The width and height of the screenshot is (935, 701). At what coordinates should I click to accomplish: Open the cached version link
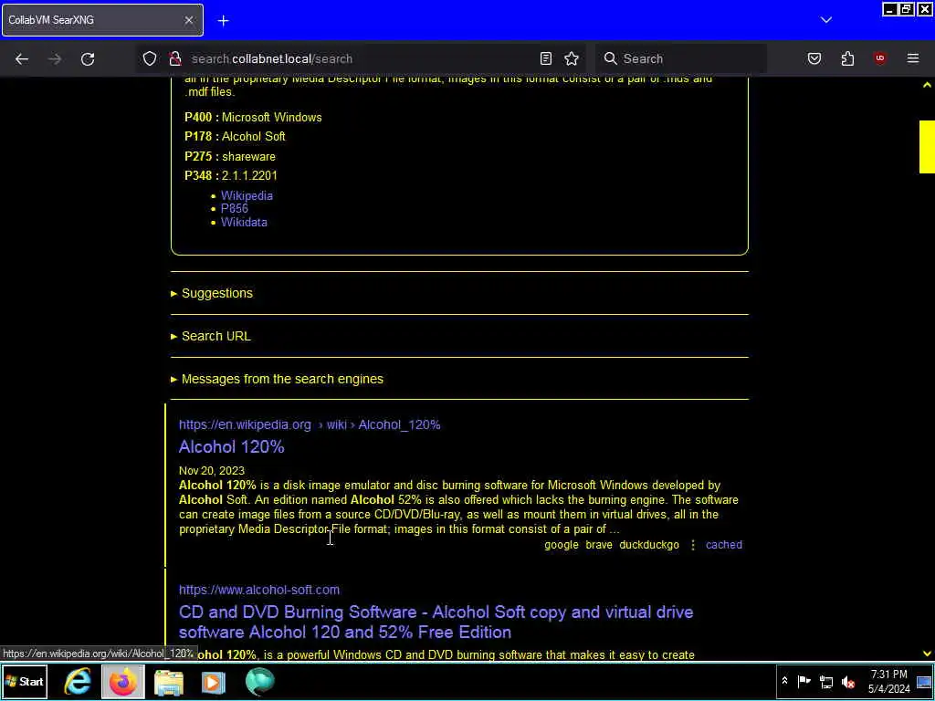724,545
